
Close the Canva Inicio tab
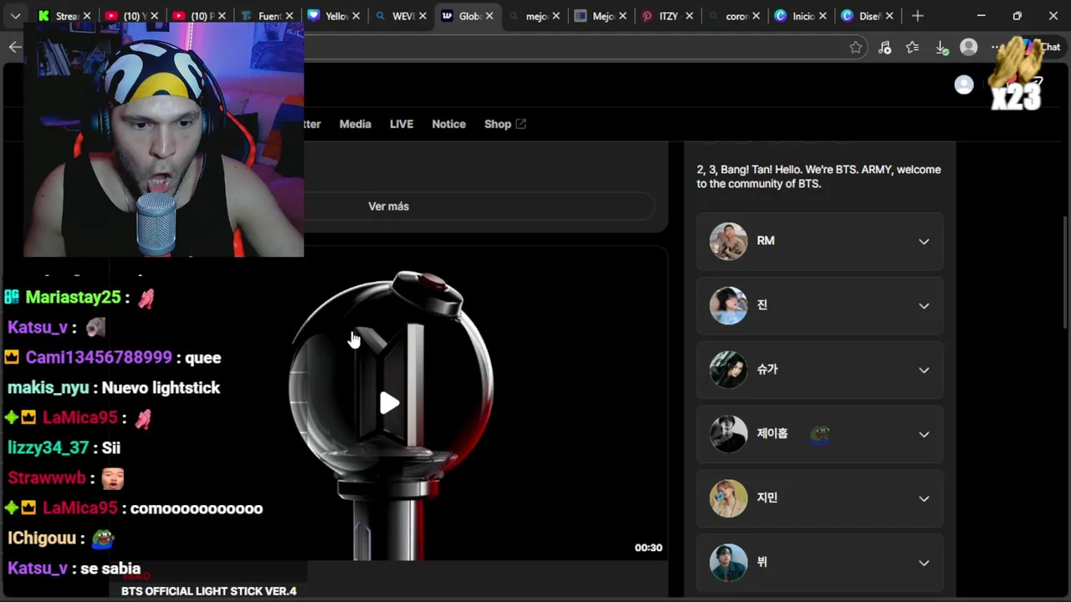pos(822,16)
